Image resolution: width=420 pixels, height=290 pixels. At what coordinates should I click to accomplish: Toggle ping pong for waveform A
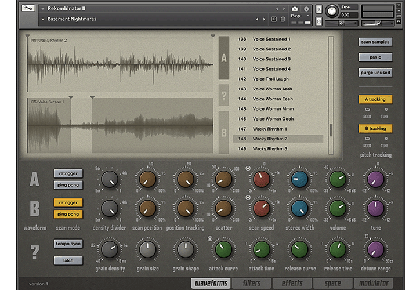pos(68,185)
